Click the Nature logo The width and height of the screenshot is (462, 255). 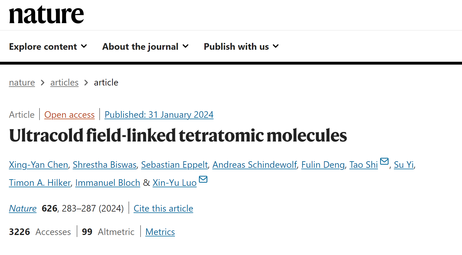tap(46, 15)
